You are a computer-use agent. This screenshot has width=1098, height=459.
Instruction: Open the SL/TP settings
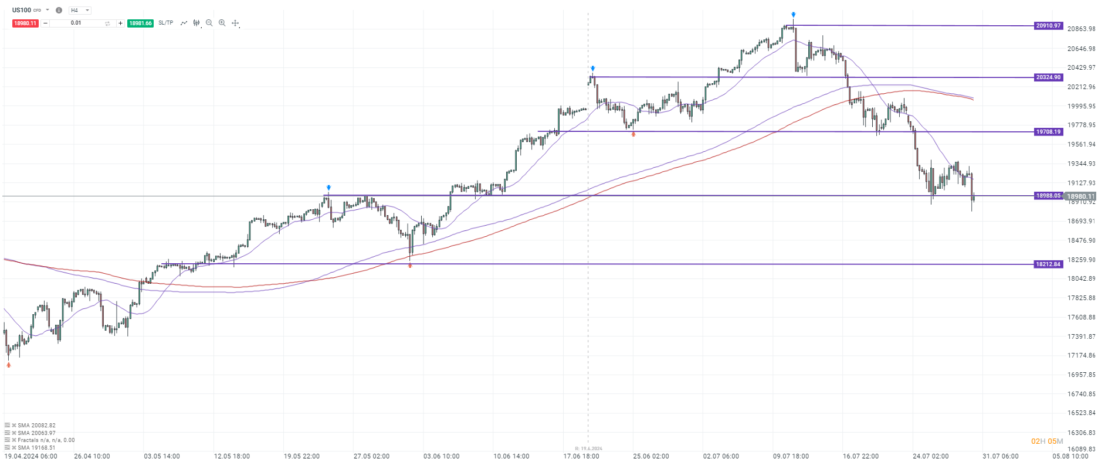tap(166, 23)
